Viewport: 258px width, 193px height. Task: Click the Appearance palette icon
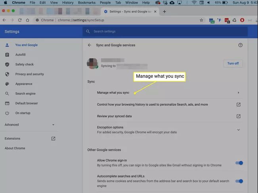click(7, 84)
